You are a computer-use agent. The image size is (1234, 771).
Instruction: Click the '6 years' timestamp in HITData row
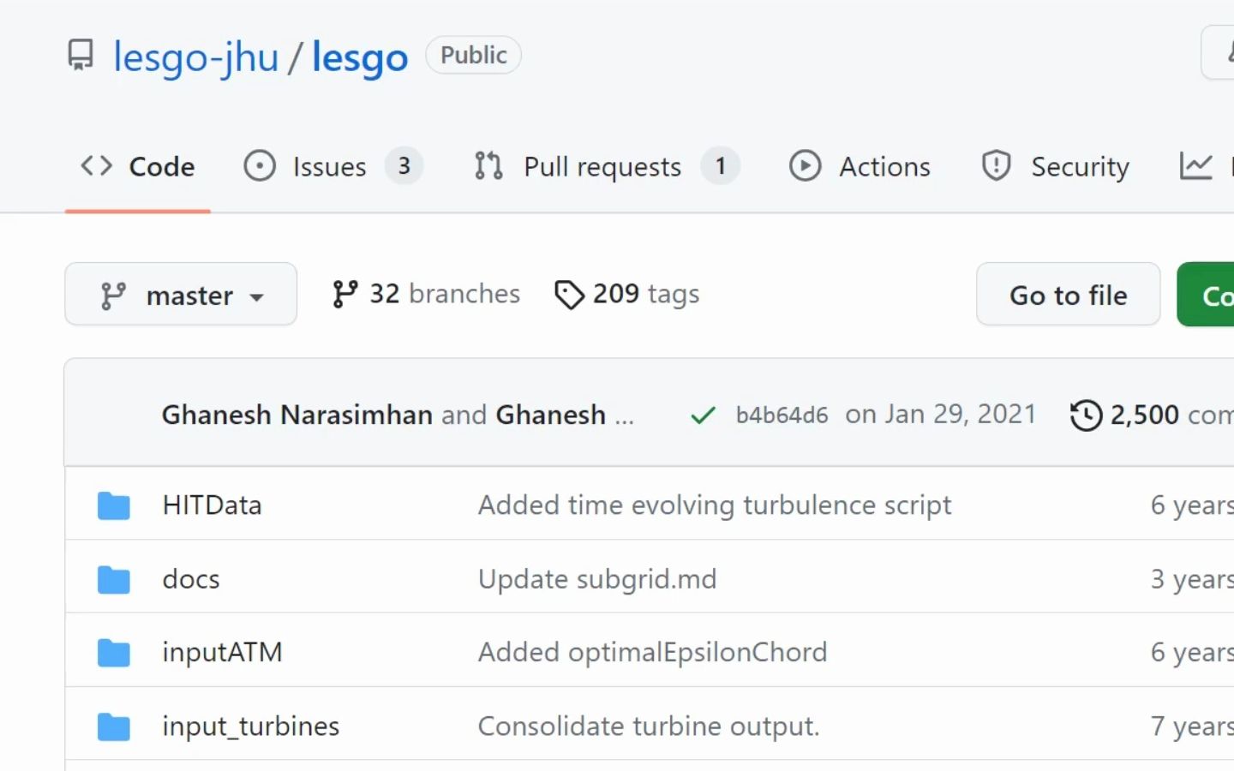pyautogui.click(x=1192, y=505)
